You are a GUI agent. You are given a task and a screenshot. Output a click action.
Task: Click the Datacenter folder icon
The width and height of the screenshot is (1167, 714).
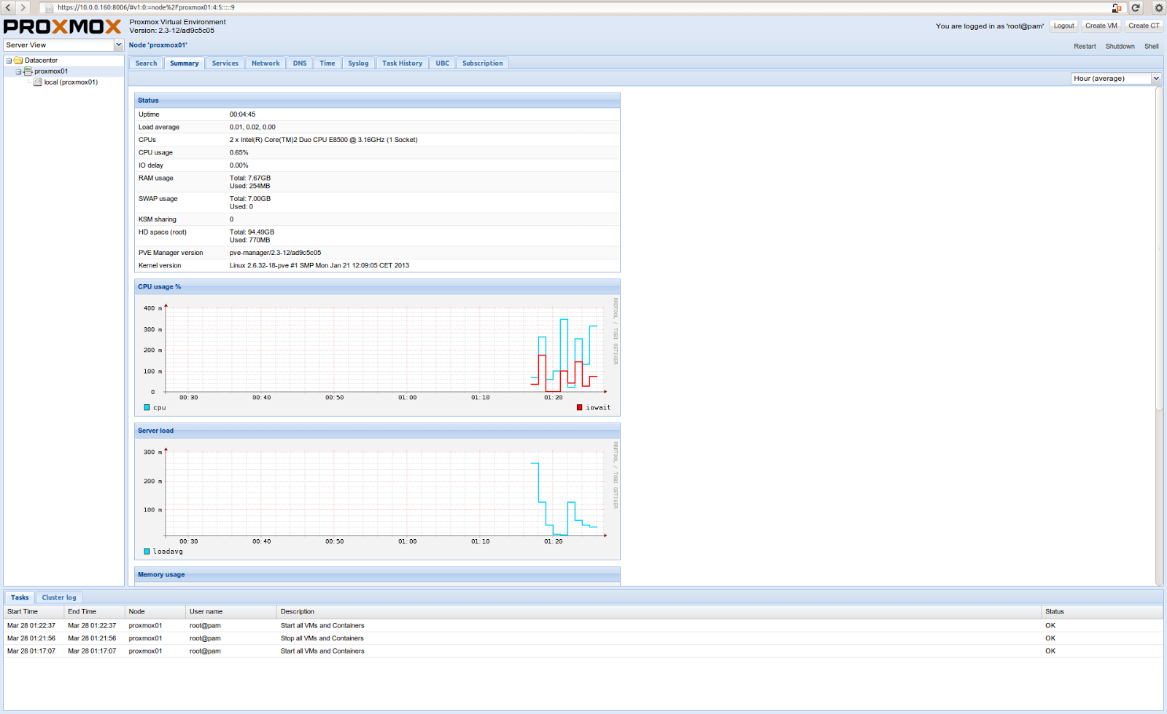tap(18, 60)
